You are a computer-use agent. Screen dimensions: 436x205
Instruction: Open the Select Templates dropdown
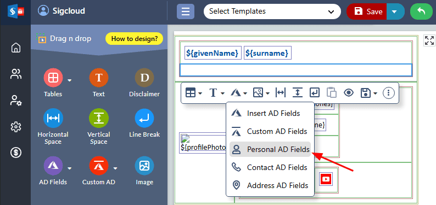click(x=272, y=11)
